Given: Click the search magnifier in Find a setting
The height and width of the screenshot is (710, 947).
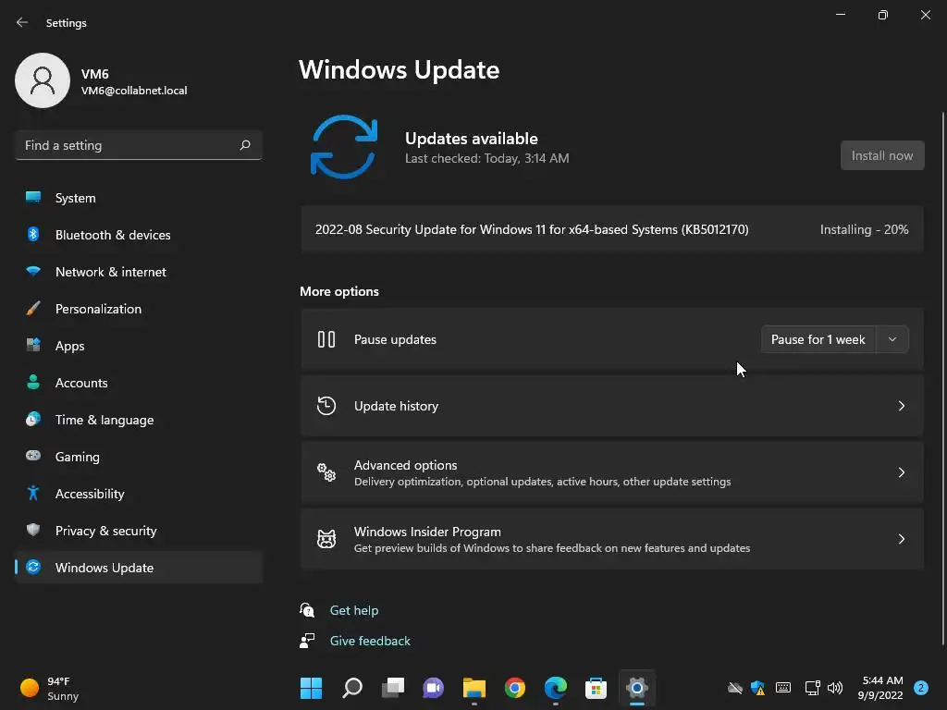Looking at the screenshot, I should click(244, 145).
